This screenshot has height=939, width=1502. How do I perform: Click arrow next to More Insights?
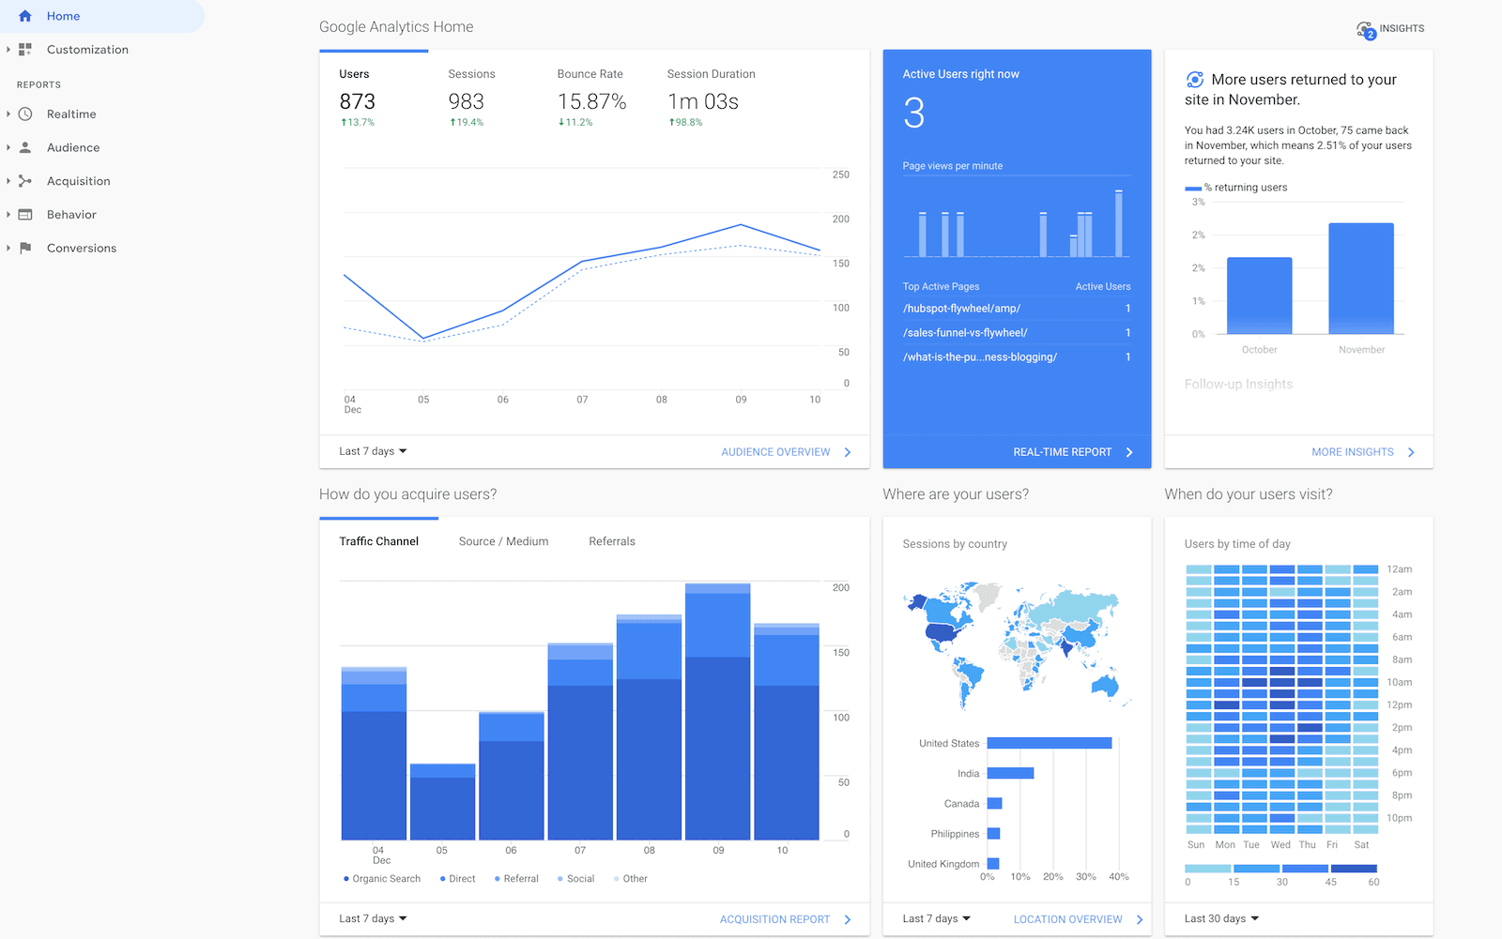pos(1411,452)
